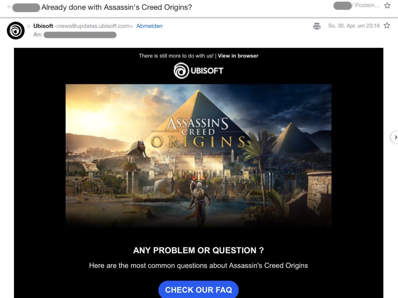Toggle the unread dot beside the subject

click(x=9, y=7)
